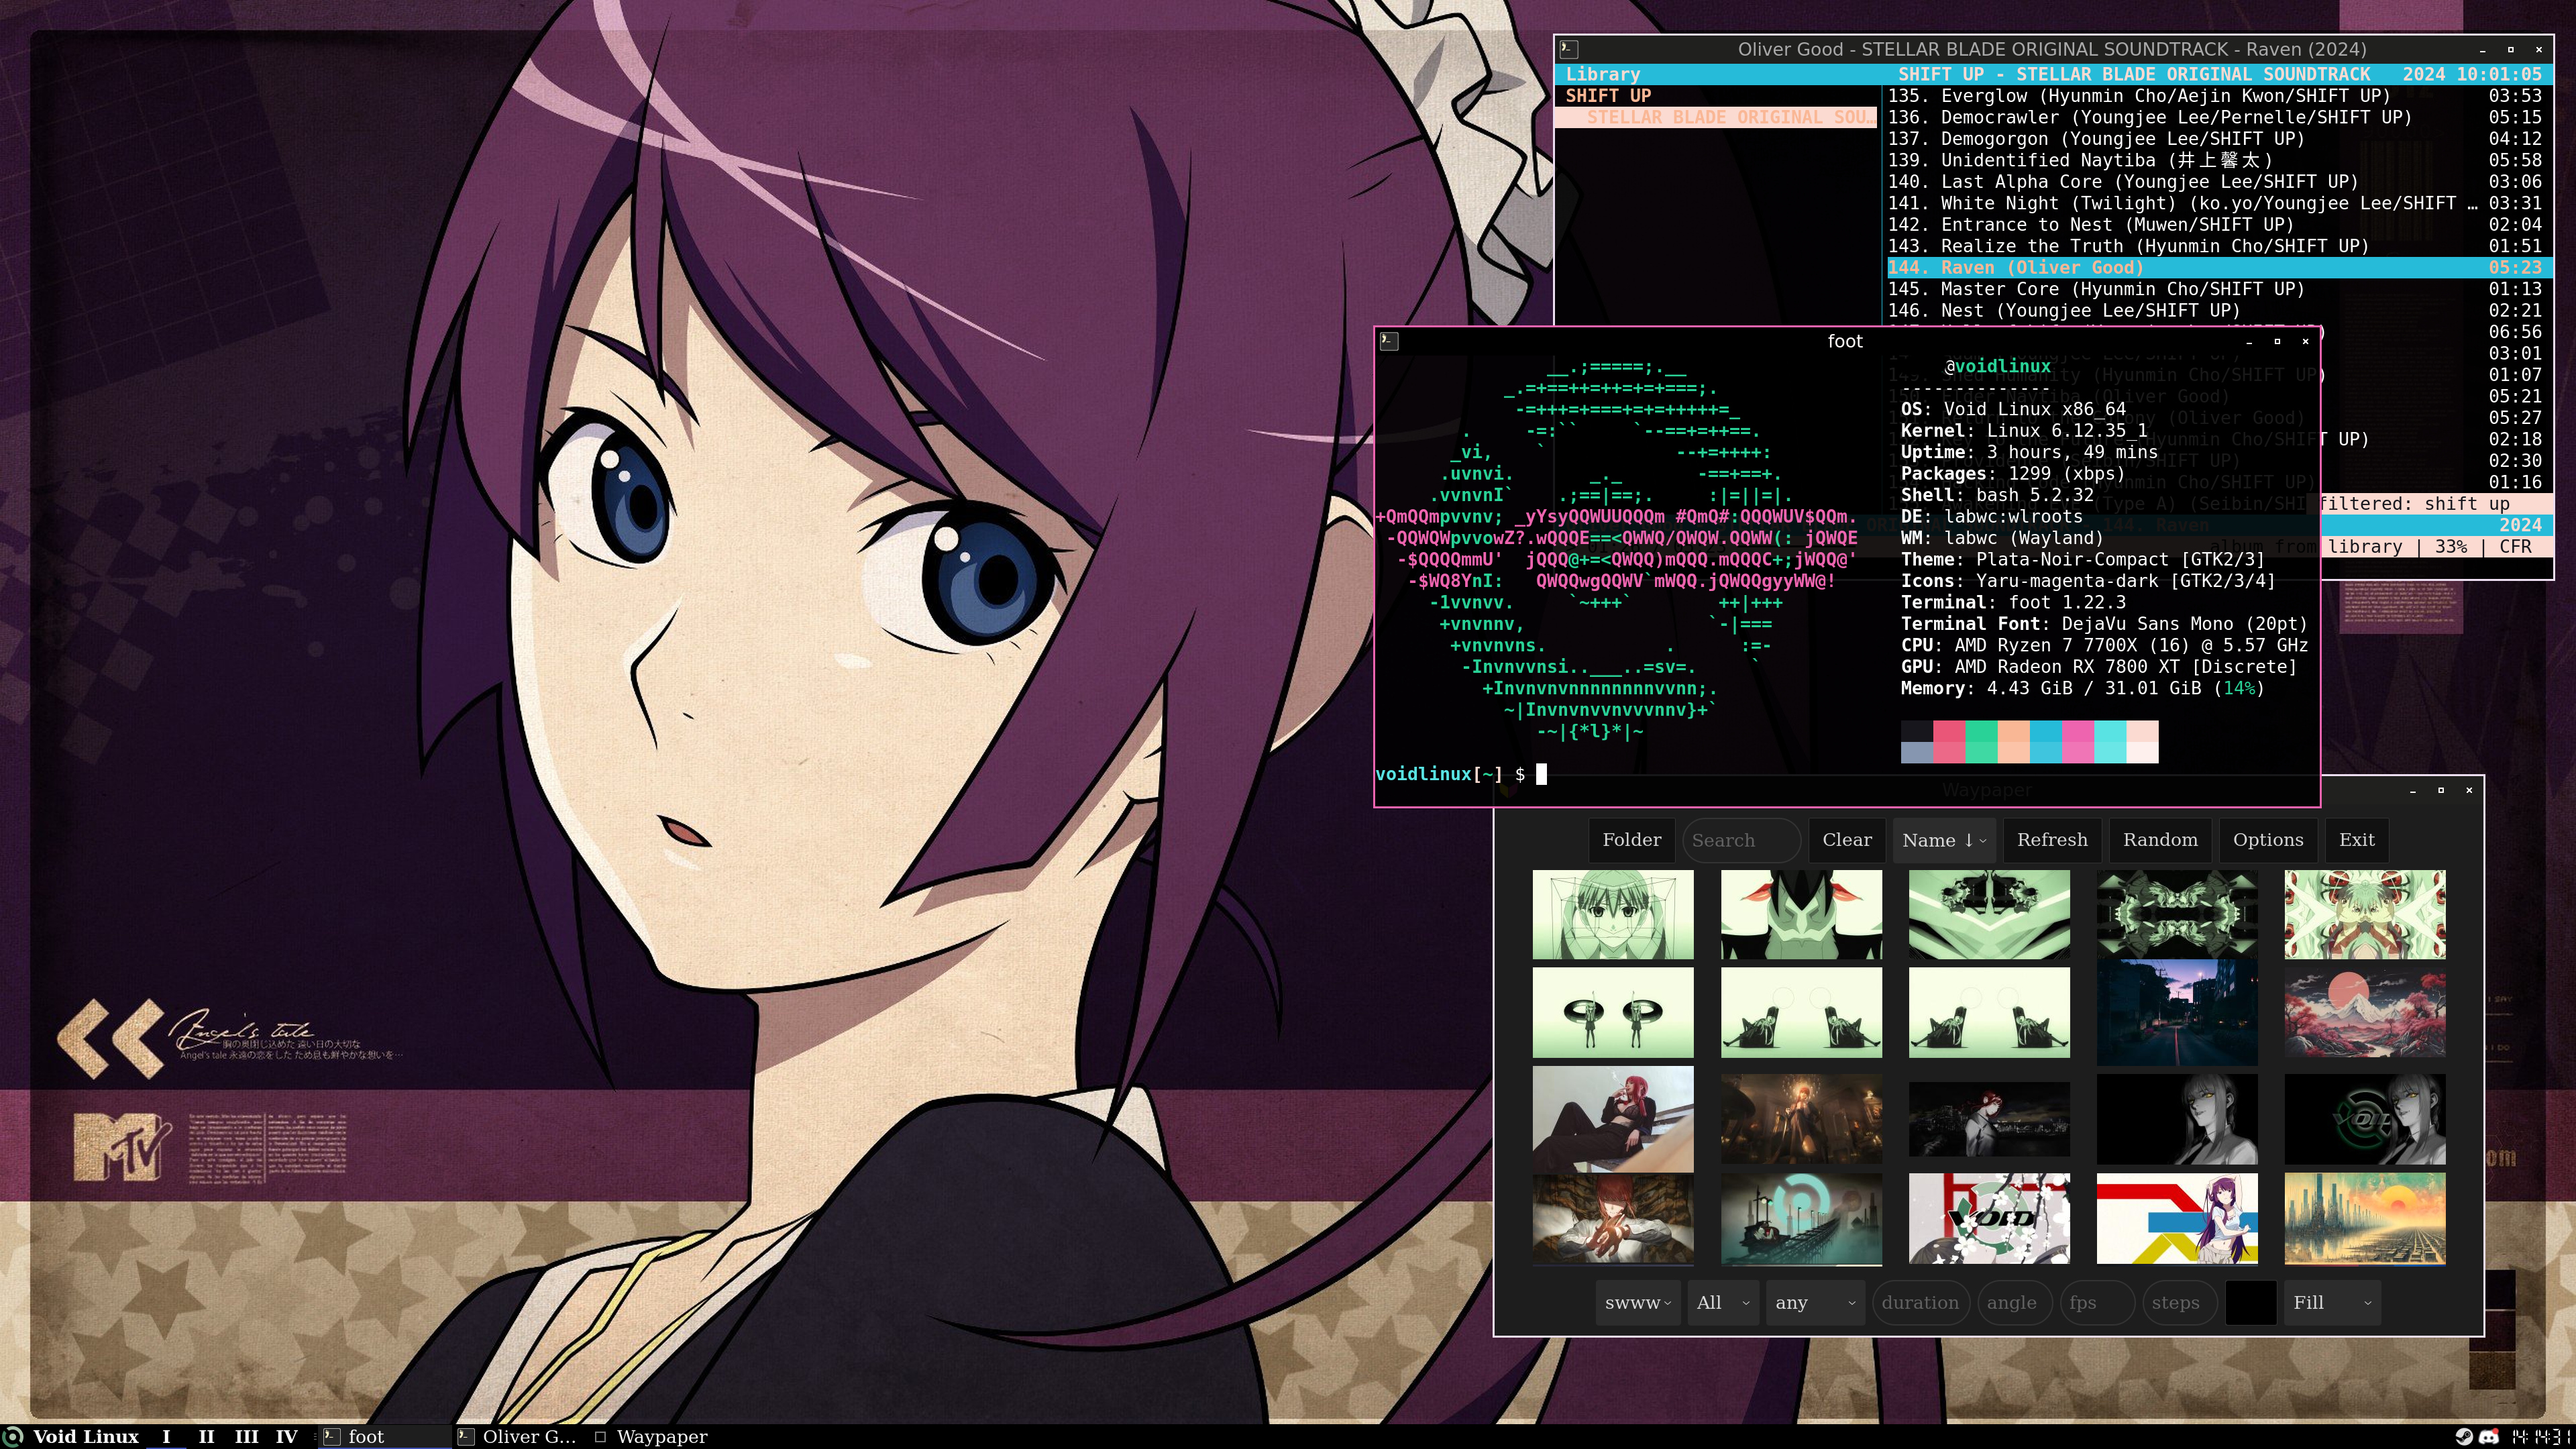The width and height of the screenshot is (2576, 1449).
Task: Select the green-haired girl line-art face wallpaper
Action: point(1613,914)
